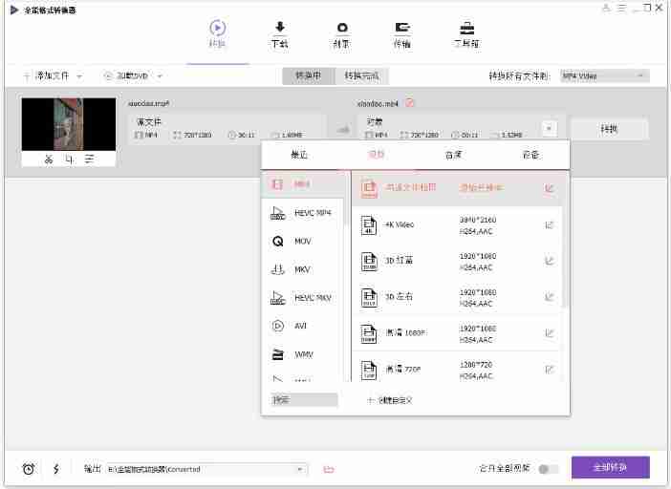Screen dimensions: 671x489
Task: Switch to the Audio tab in format panel
Action: pos(453,155)
